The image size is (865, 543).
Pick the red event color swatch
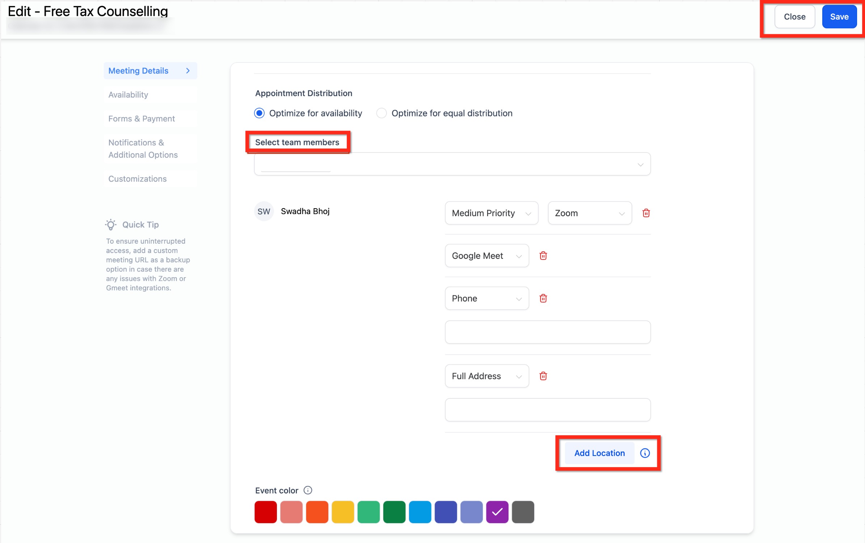point(265,512)
